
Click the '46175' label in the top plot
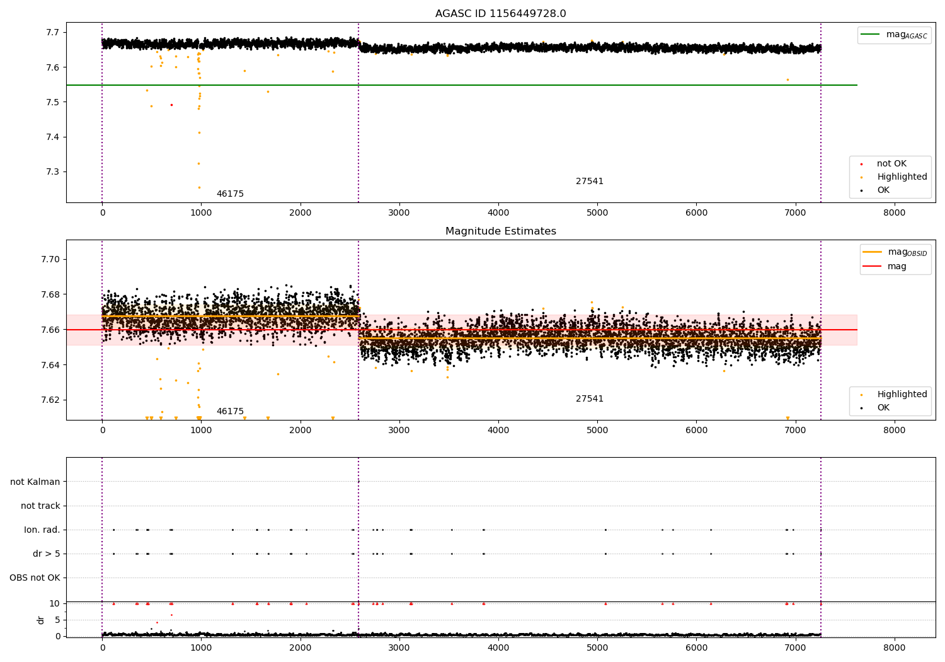point(230,194)
